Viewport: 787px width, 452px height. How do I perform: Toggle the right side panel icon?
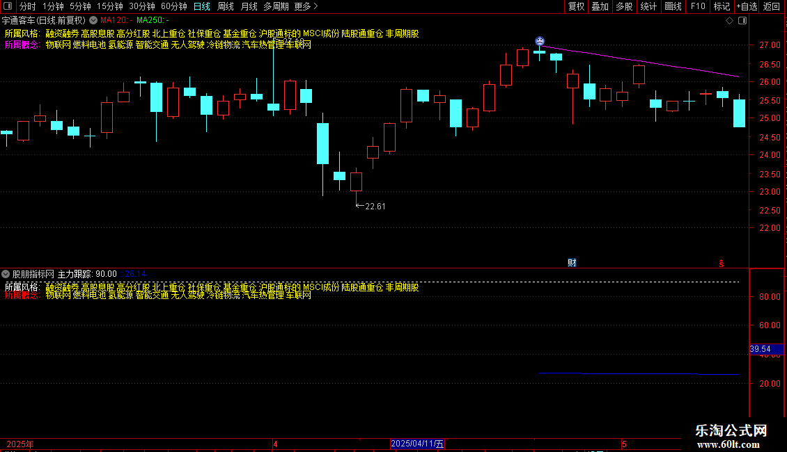(742, 21)
